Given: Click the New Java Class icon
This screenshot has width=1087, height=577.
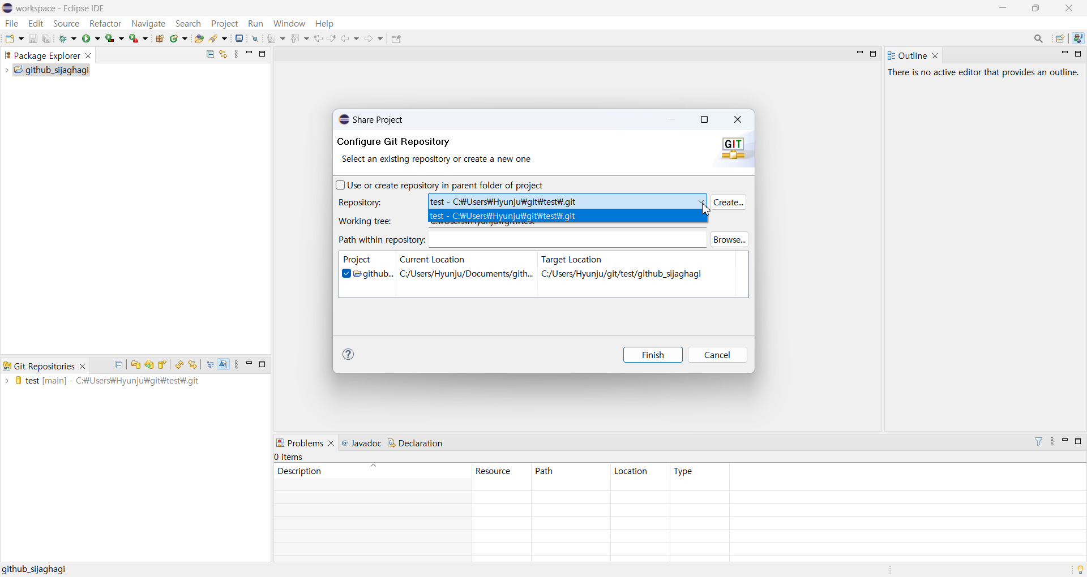Looking at the screenshot, I should click(x=175, y=38).
